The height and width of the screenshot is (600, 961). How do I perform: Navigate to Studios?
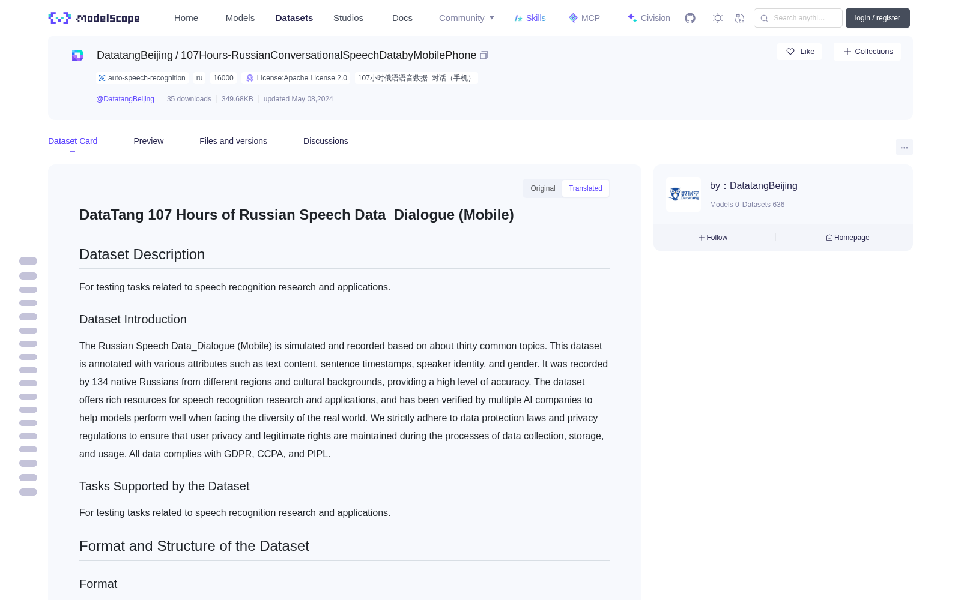348,18
